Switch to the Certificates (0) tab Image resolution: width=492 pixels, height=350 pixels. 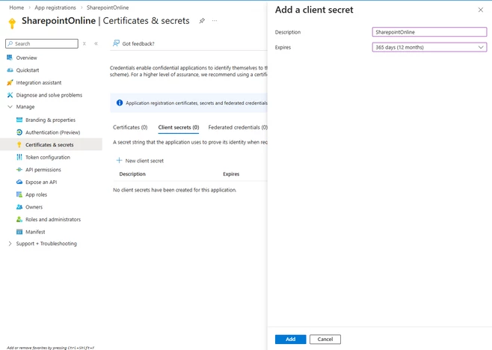click(x=130, y=127)
